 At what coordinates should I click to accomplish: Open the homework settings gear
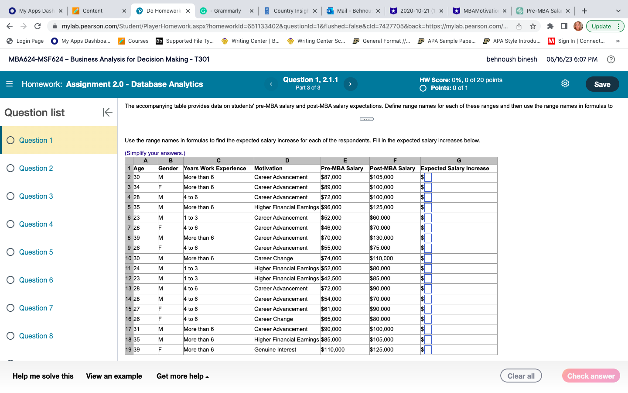click(565, 84)
